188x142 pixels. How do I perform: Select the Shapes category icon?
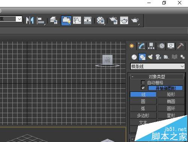pos(142,57)
